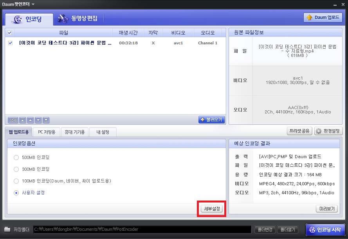The height and width of the screenshot is (239, 348).
Task: Click the 삭제 delete button
Action: [x=13, y=120]
